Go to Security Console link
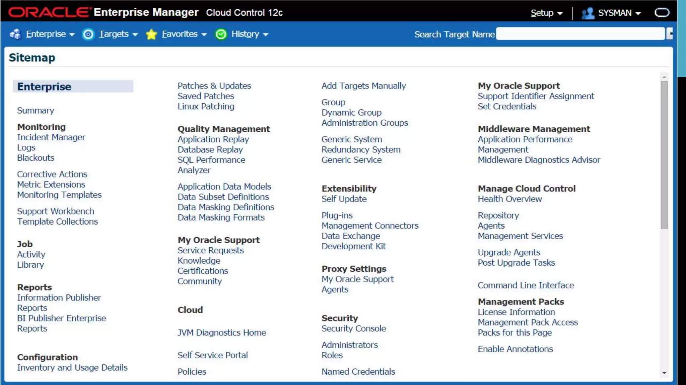The height and width of the screenshot is (385, 686). click(x=353, y=329)
